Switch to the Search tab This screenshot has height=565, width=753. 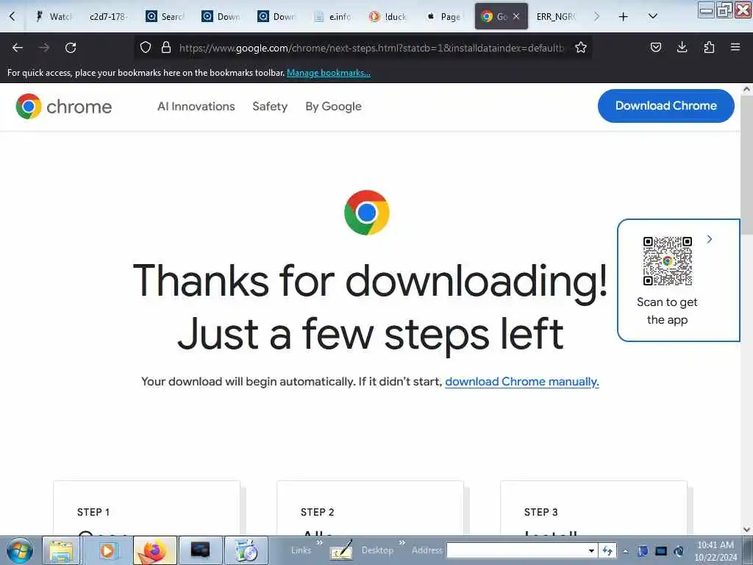point(165,16)
